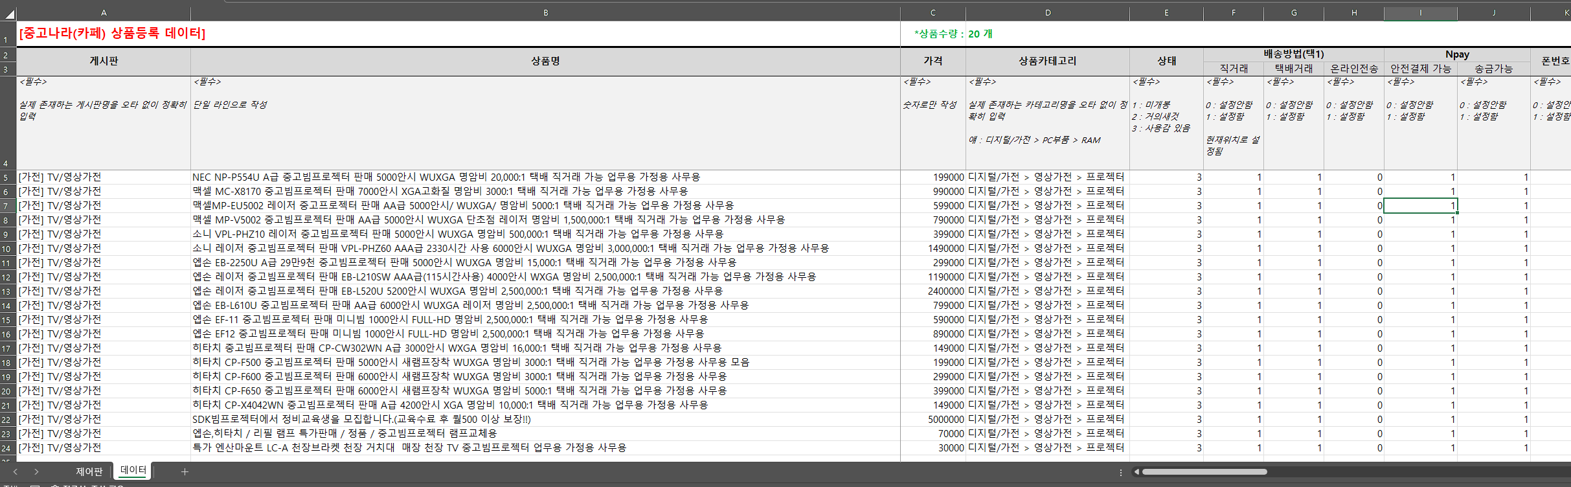1571x487 pixels.
Task: Select the 데이터 sheet tab
Action: tap(133, 470)
